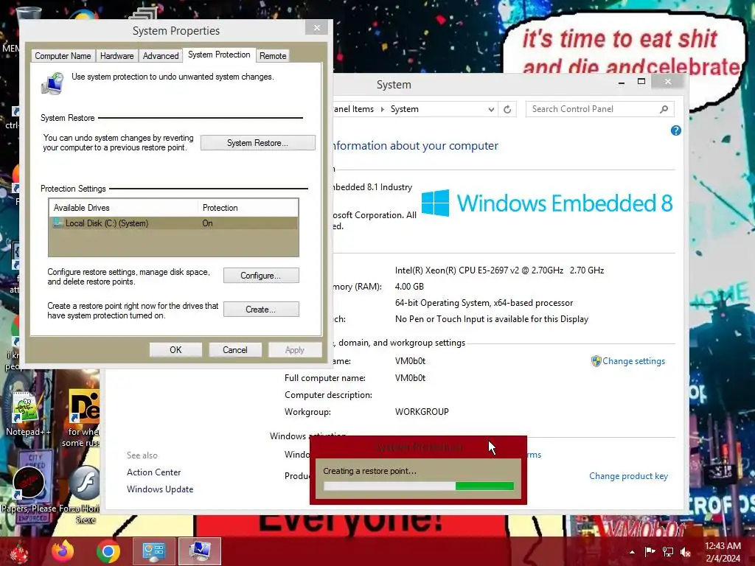755x566 pixels.
Task: Click the Available Drives column header
Action: click(x=123, y=207)
